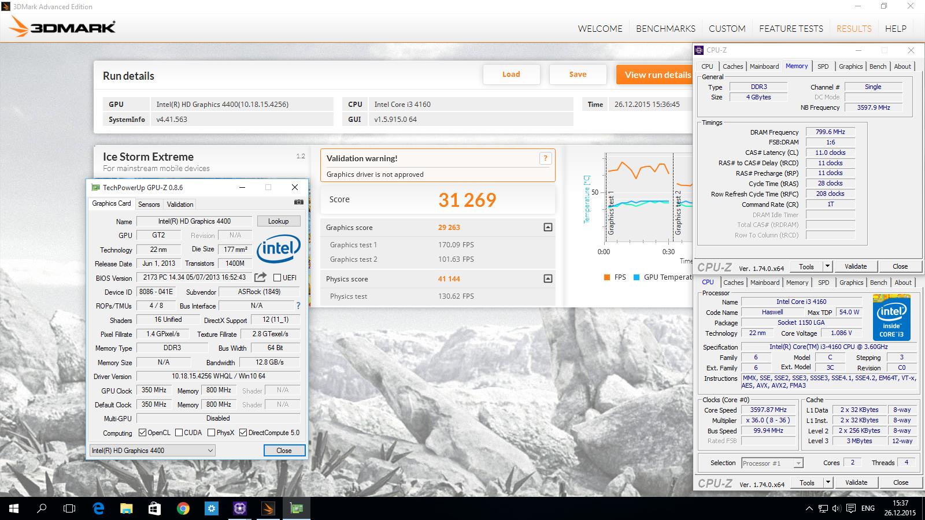Switch to GPU-Z taskbar icon
The width and height of the screenshot is (925, 520).
296,508
